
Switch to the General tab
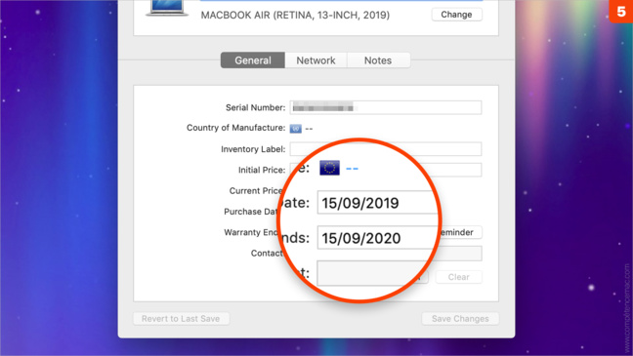[x=253, y=60]
